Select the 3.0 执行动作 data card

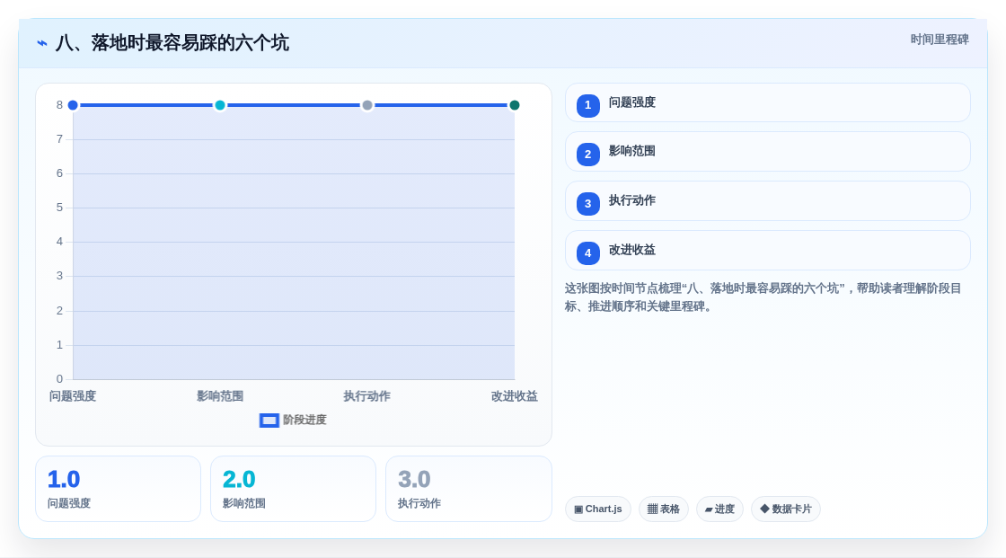tap(468, 489)
